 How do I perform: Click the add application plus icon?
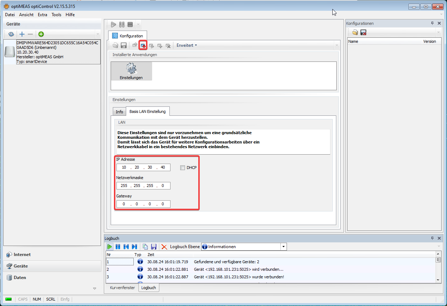160,46
